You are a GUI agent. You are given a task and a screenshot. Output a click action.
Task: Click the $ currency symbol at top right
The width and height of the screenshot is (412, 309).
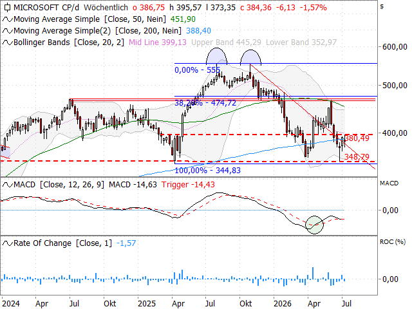click(x=382, y=6)
